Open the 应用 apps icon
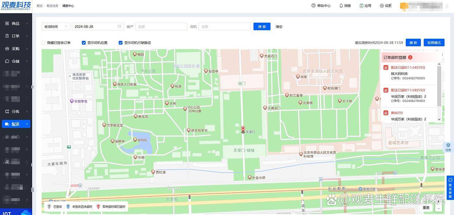This screenshot has width=454, height=215. 362,5
